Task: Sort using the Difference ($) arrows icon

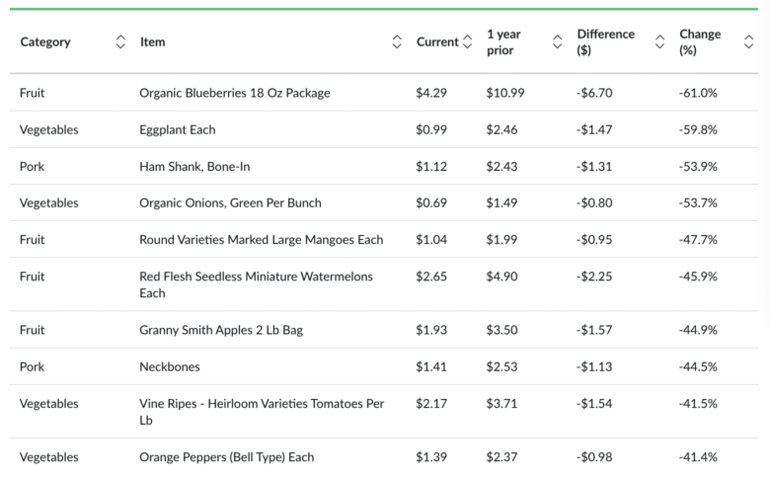Action: [x=659, y=41]
